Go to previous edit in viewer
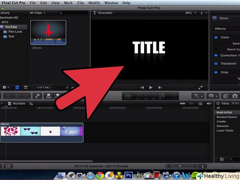 [x=142, y=88]
